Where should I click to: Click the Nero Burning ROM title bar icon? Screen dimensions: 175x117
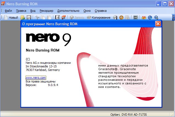point(3,4)
